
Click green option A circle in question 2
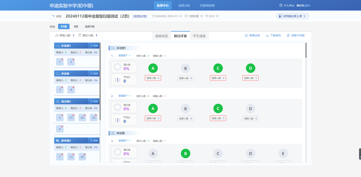(153, 108)
